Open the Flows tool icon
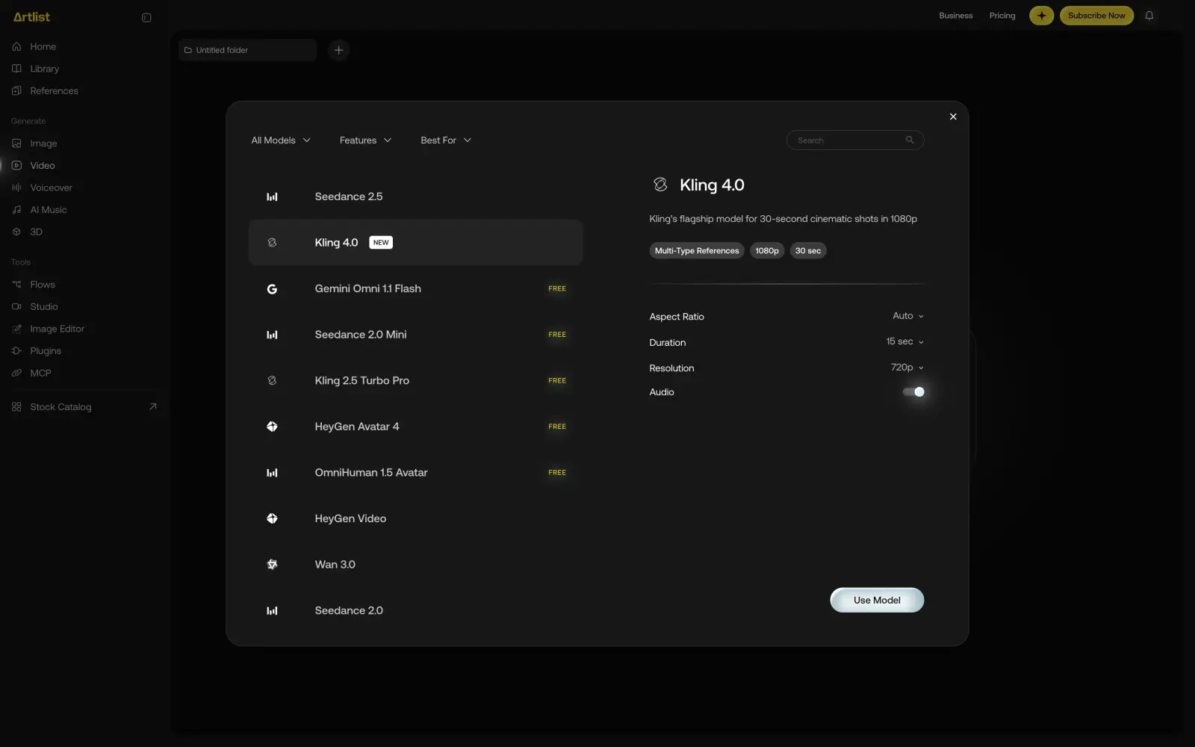The width and height of the screenshot is (1195, 747). (16, 285)
